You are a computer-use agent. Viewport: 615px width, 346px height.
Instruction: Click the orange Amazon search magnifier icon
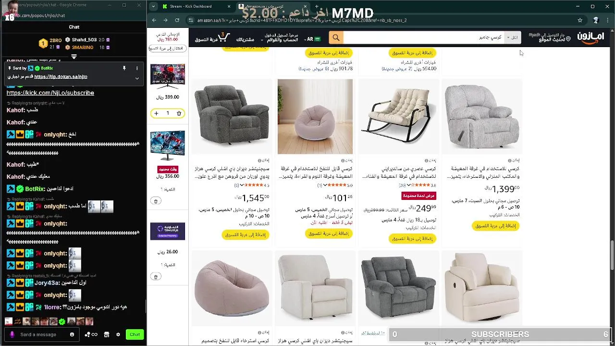point(336,37)
